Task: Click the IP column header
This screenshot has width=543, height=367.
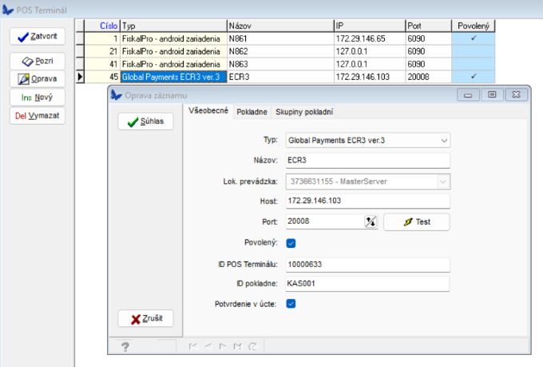Action: tap(370, 26)
